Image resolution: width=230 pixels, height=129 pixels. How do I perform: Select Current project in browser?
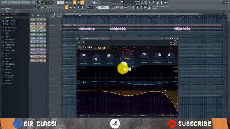pyautogui.click(x=10, y=14)
